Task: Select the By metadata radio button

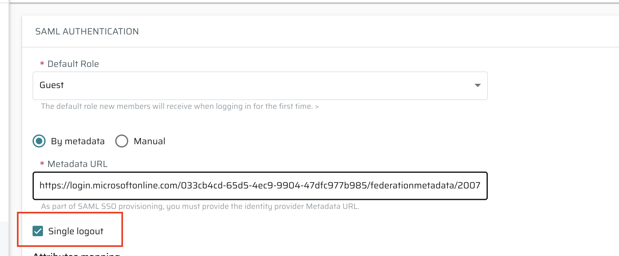Action: point(39,141)
